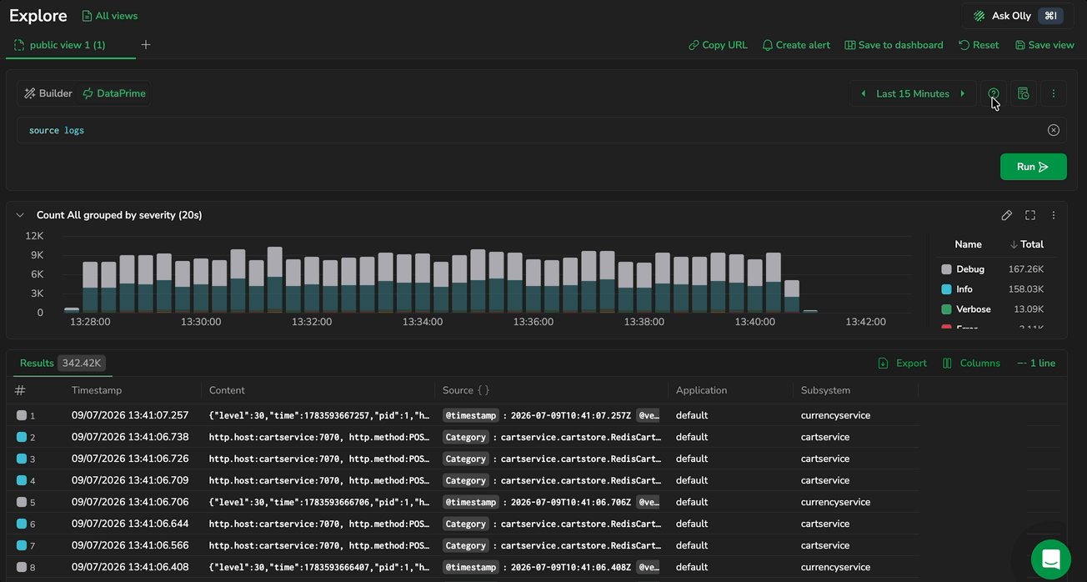The height and width of the screenshot is (582, 1087).
Task: Open chart more options menu
Action: pyautogui.click(x=1054, y=215)
